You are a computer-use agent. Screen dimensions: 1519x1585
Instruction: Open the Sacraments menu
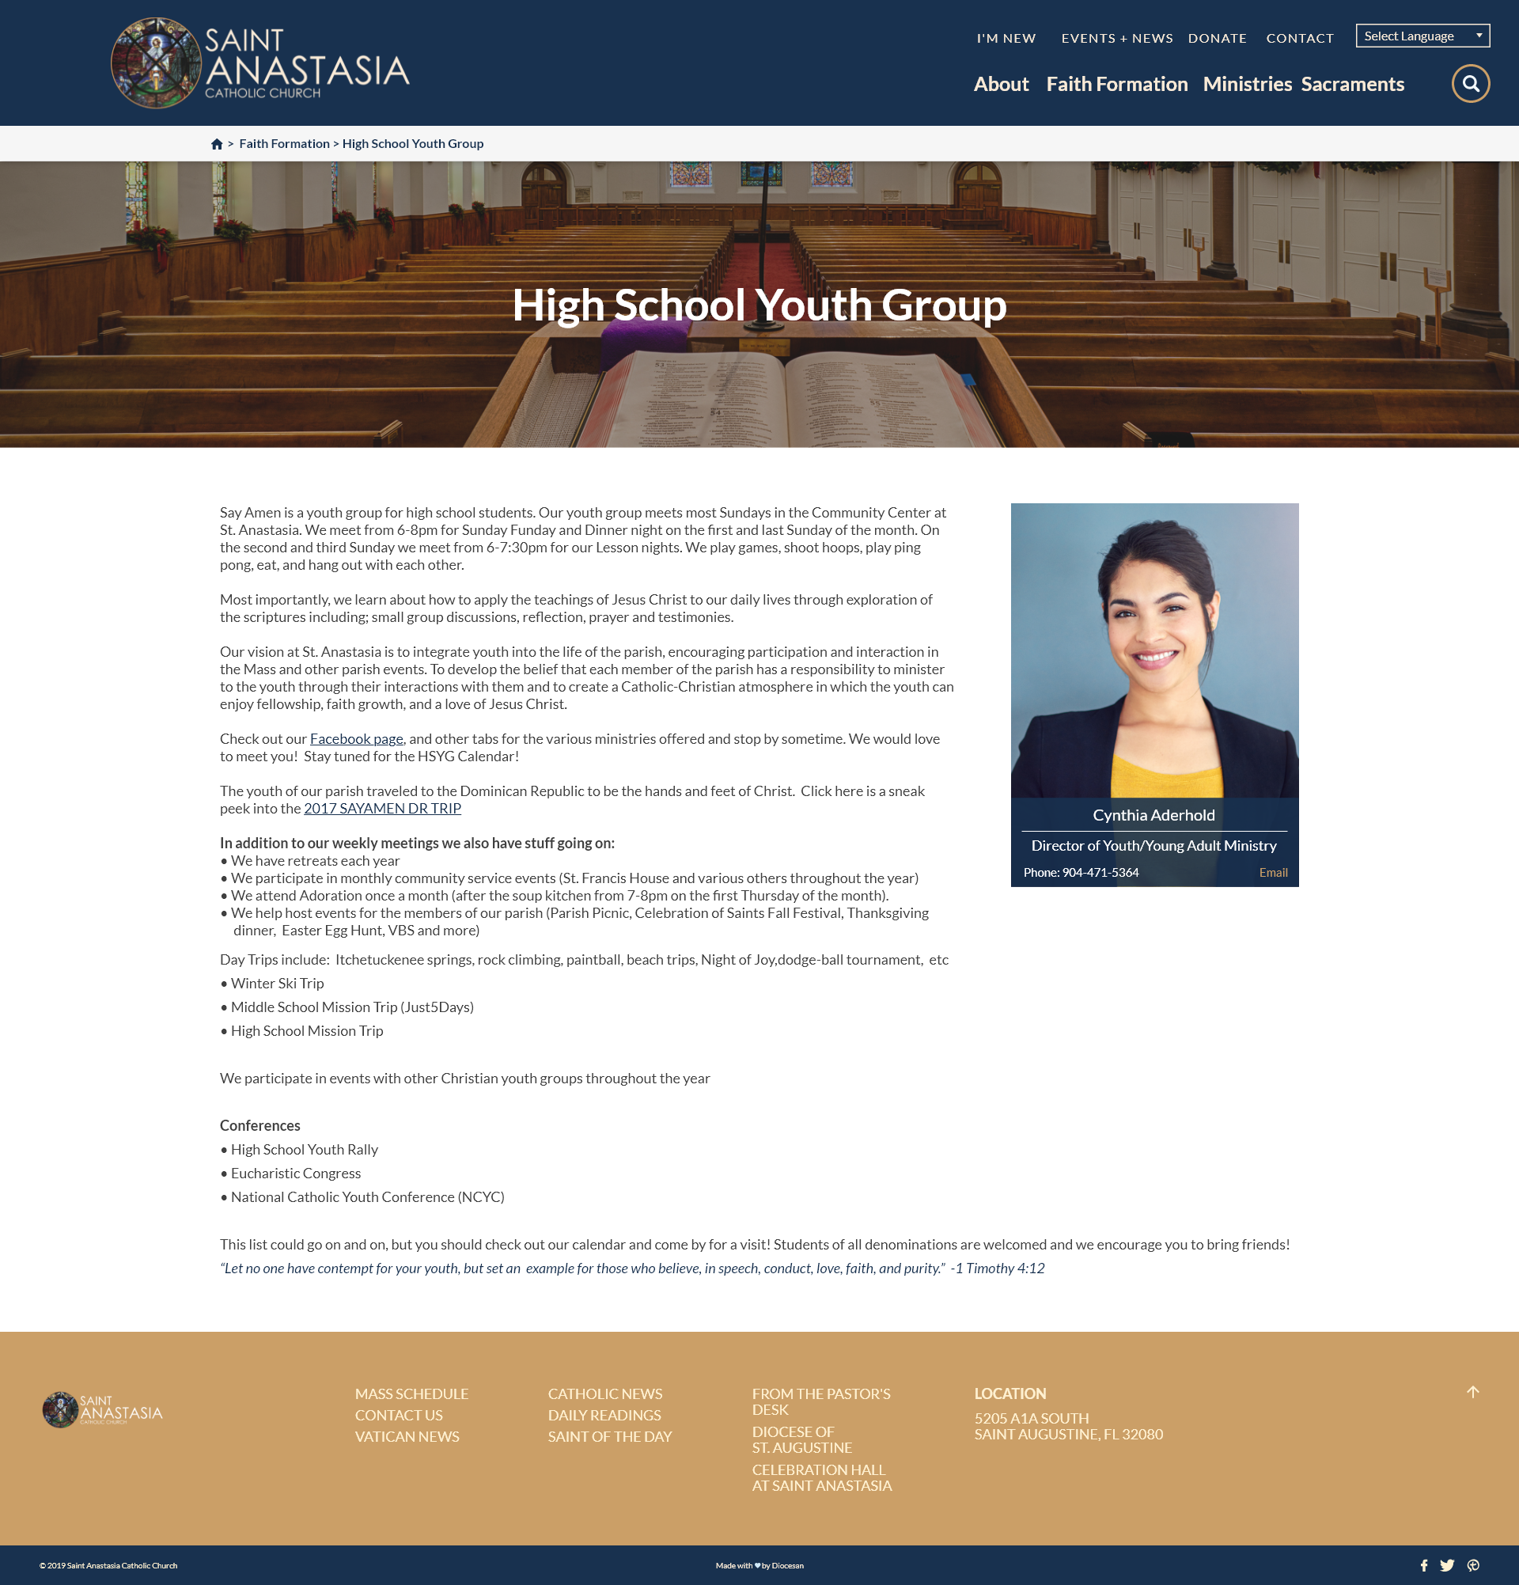tap(1351, 84)
